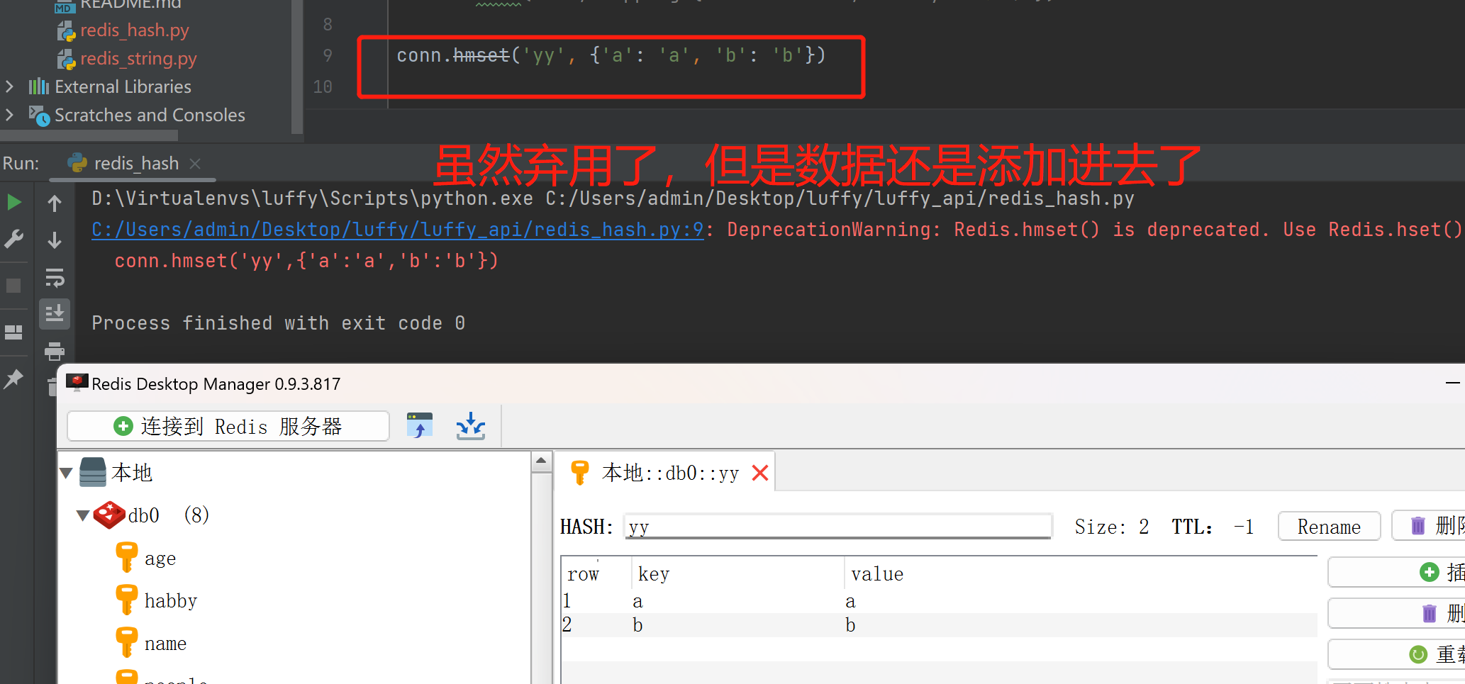Click the python.exe command line in console
The height and width of the screenshot is (684, 1465).
click(613, 198)
